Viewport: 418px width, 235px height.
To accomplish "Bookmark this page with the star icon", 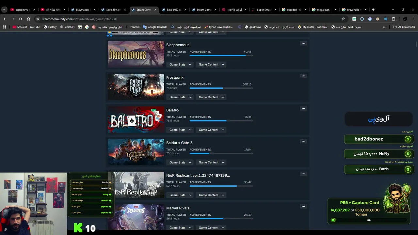I will (343, 19).
